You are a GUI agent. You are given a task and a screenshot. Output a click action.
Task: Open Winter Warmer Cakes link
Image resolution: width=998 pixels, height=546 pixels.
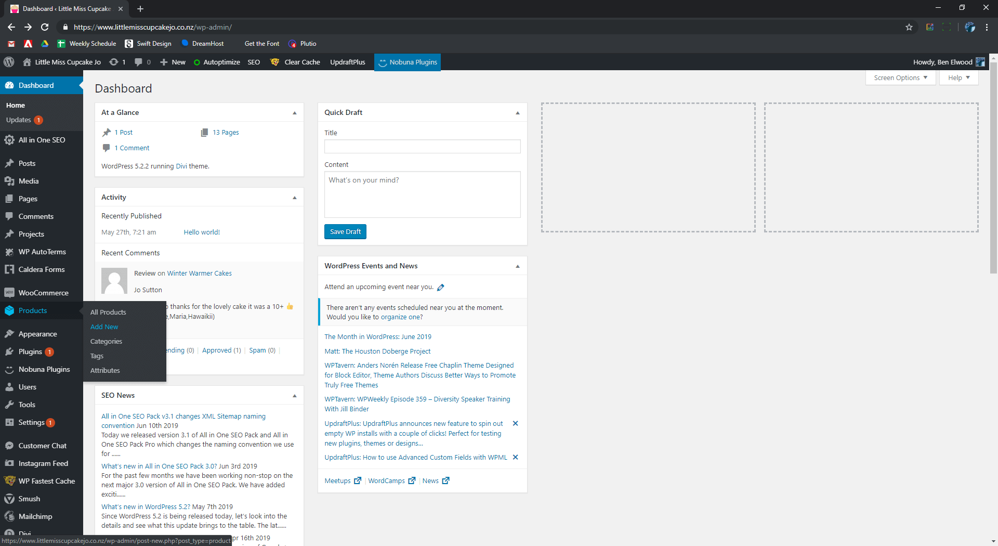coord(199,274)
